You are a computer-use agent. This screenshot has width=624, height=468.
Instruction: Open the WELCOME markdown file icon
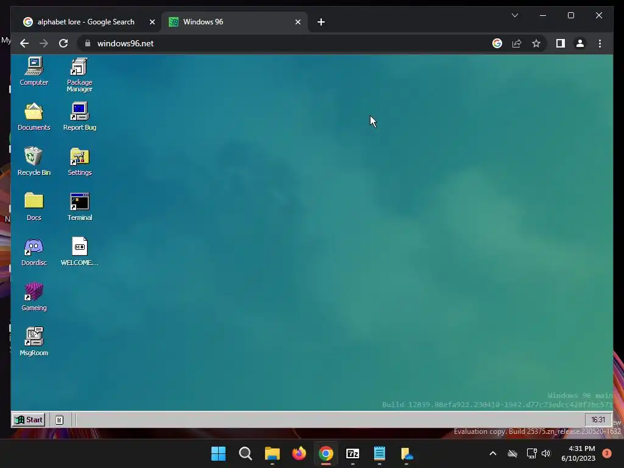(x=80, y=252)
